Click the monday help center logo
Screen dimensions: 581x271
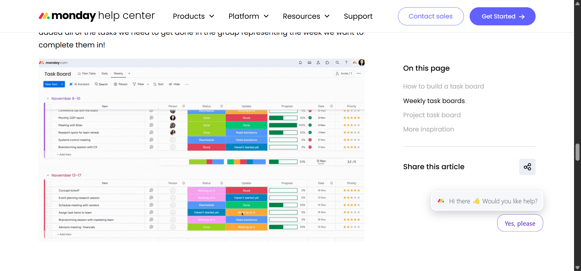coord(97,16)
